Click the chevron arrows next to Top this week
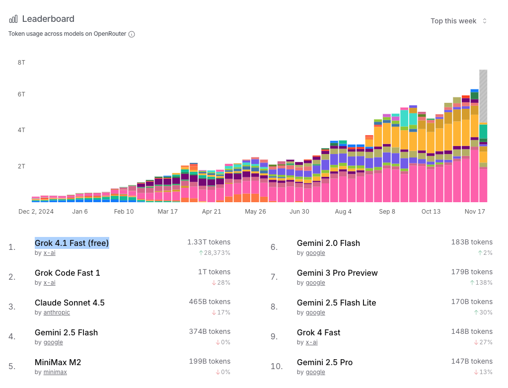Image resolution: width=508 pixels, height=388 pixels. pos(485,21)
